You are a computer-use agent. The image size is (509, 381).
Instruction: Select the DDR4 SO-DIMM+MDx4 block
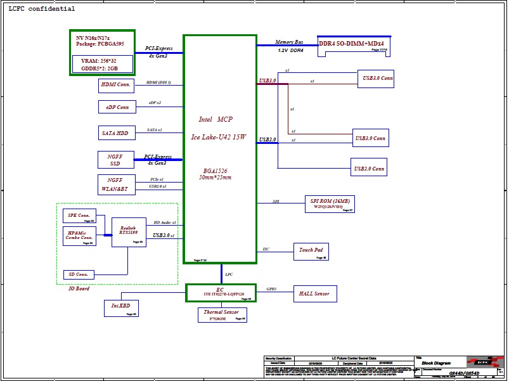coord(354,46)
